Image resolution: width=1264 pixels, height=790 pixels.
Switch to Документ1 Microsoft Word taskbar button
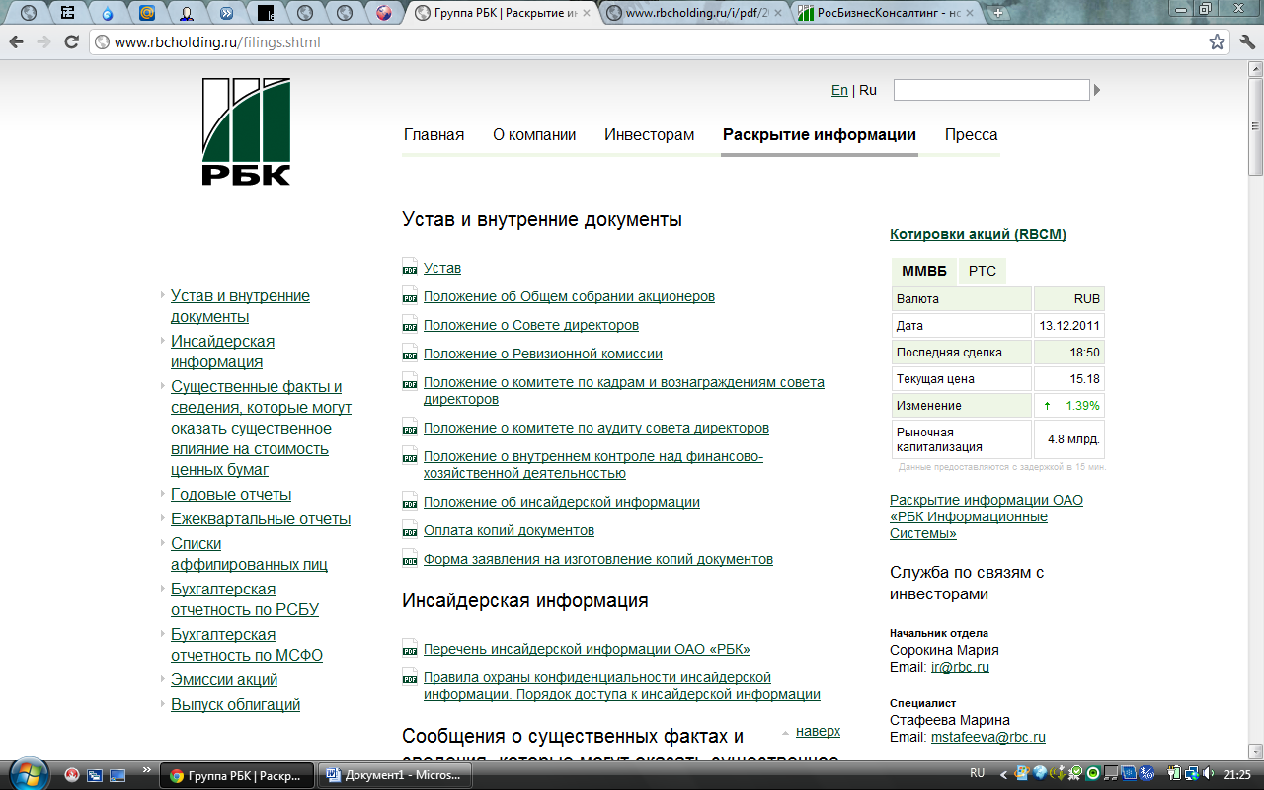pos(394,775)
